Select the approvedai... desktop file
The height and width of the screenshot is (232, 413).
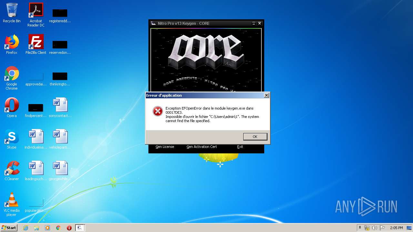tap(36, 79)
